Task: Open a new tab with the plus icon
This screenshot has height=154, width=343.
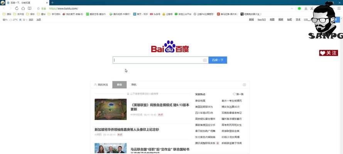Action: click(x=52, y=3)
